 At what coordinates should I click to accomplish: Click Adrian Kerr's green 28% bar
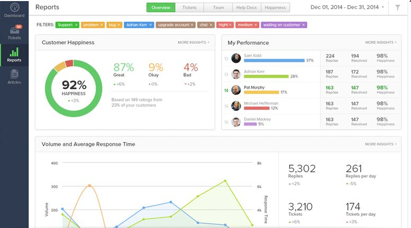click(266, 77)
